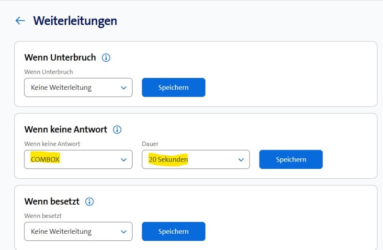Image resolution: width=383 pixels, height=250 pixels.
Task: Click info icon beside Wenn besetzt heading
Action: pos(90,202)
